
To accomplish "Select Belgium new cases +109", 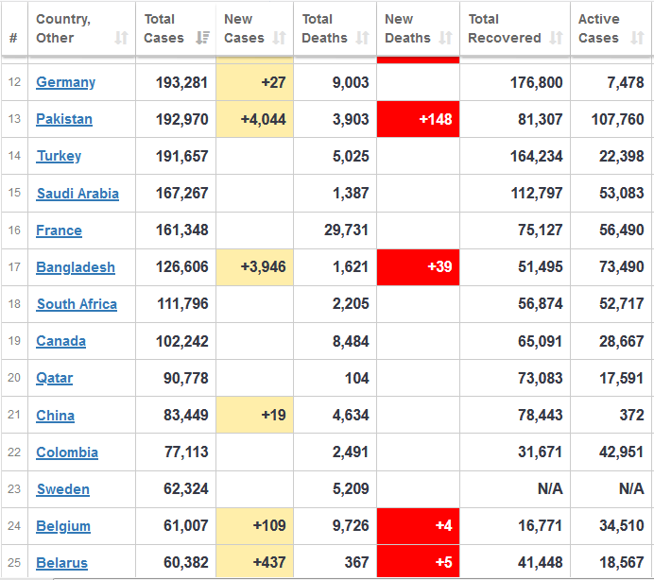I will coord(269,526).
